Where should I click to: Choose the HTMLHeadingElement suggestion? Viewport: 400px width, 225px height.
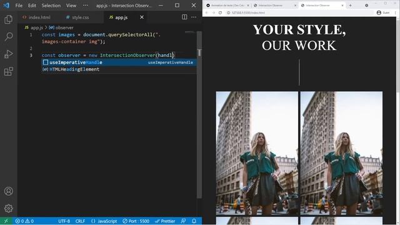click(119, 69)
